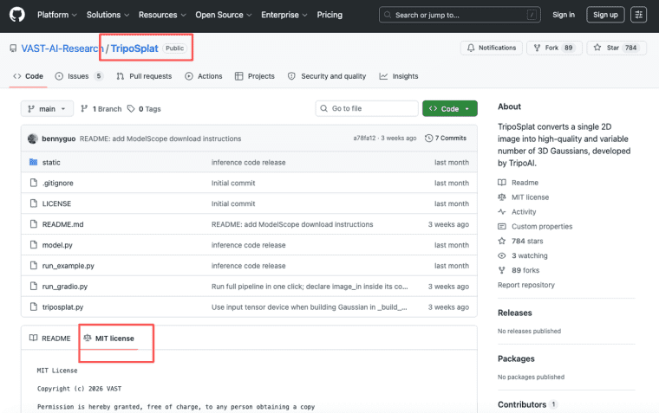This screenshot has width=659, height=413.
Task: View the 7 Commits history
Action: pos(446,138)
